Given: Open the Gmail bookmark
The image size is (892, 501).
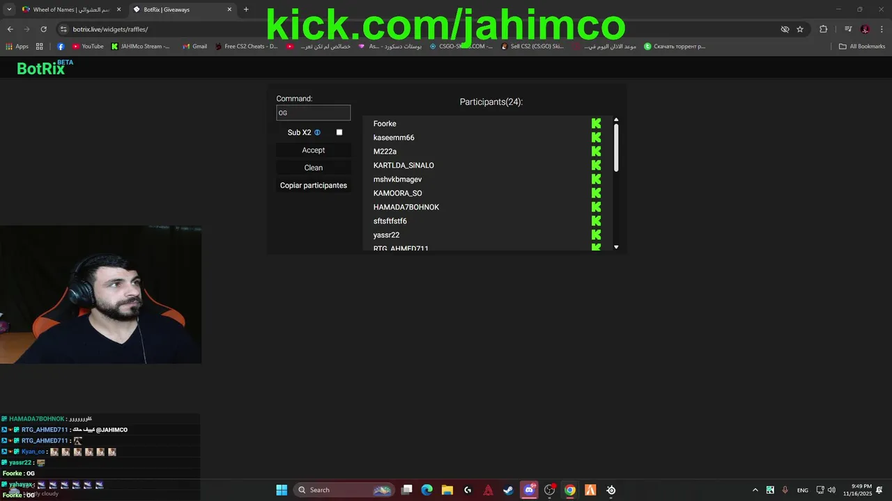Looking at the screenshot, I should (x=194, y=47).
